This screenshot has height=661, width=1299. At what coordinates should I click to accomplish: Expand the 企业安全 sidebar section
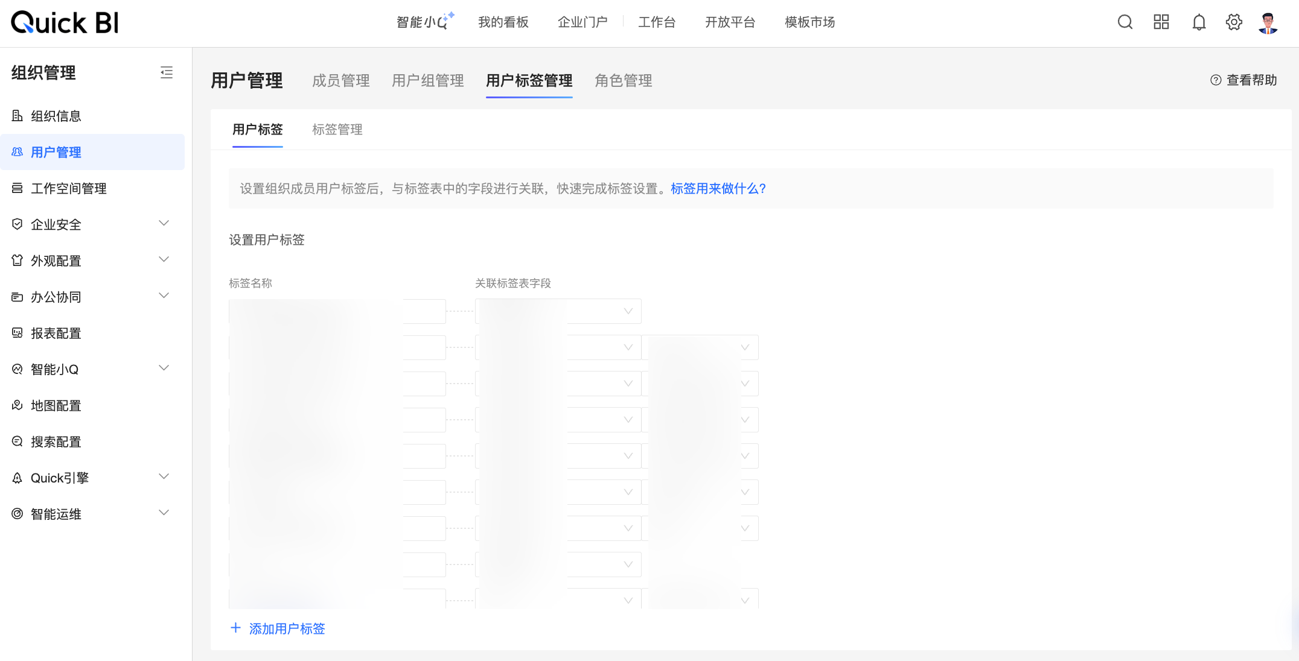point(164,224)
